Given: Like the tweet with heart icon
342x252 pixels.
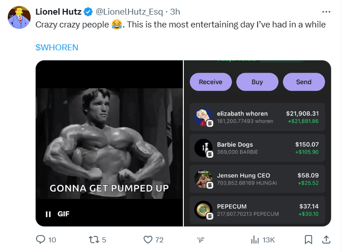Looking at the screenshot, I should [148, 239].
